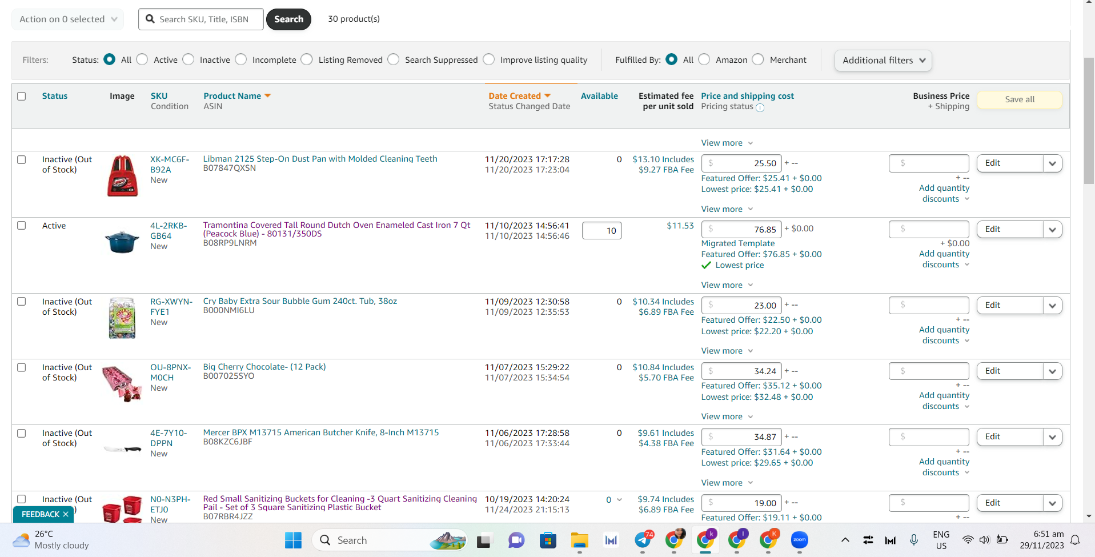Sort by the Status column header
The image size is (1095, 557).
[x=55, y=96]
